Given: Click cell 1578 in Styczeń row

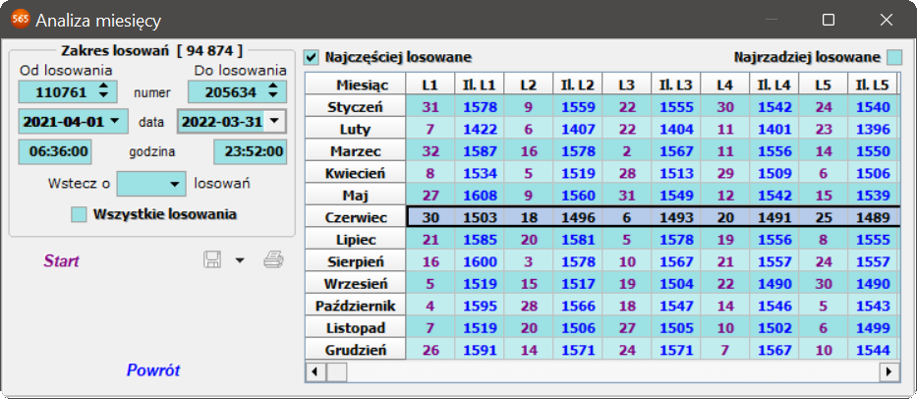Looking at the screenshot, I should point(480,107).
